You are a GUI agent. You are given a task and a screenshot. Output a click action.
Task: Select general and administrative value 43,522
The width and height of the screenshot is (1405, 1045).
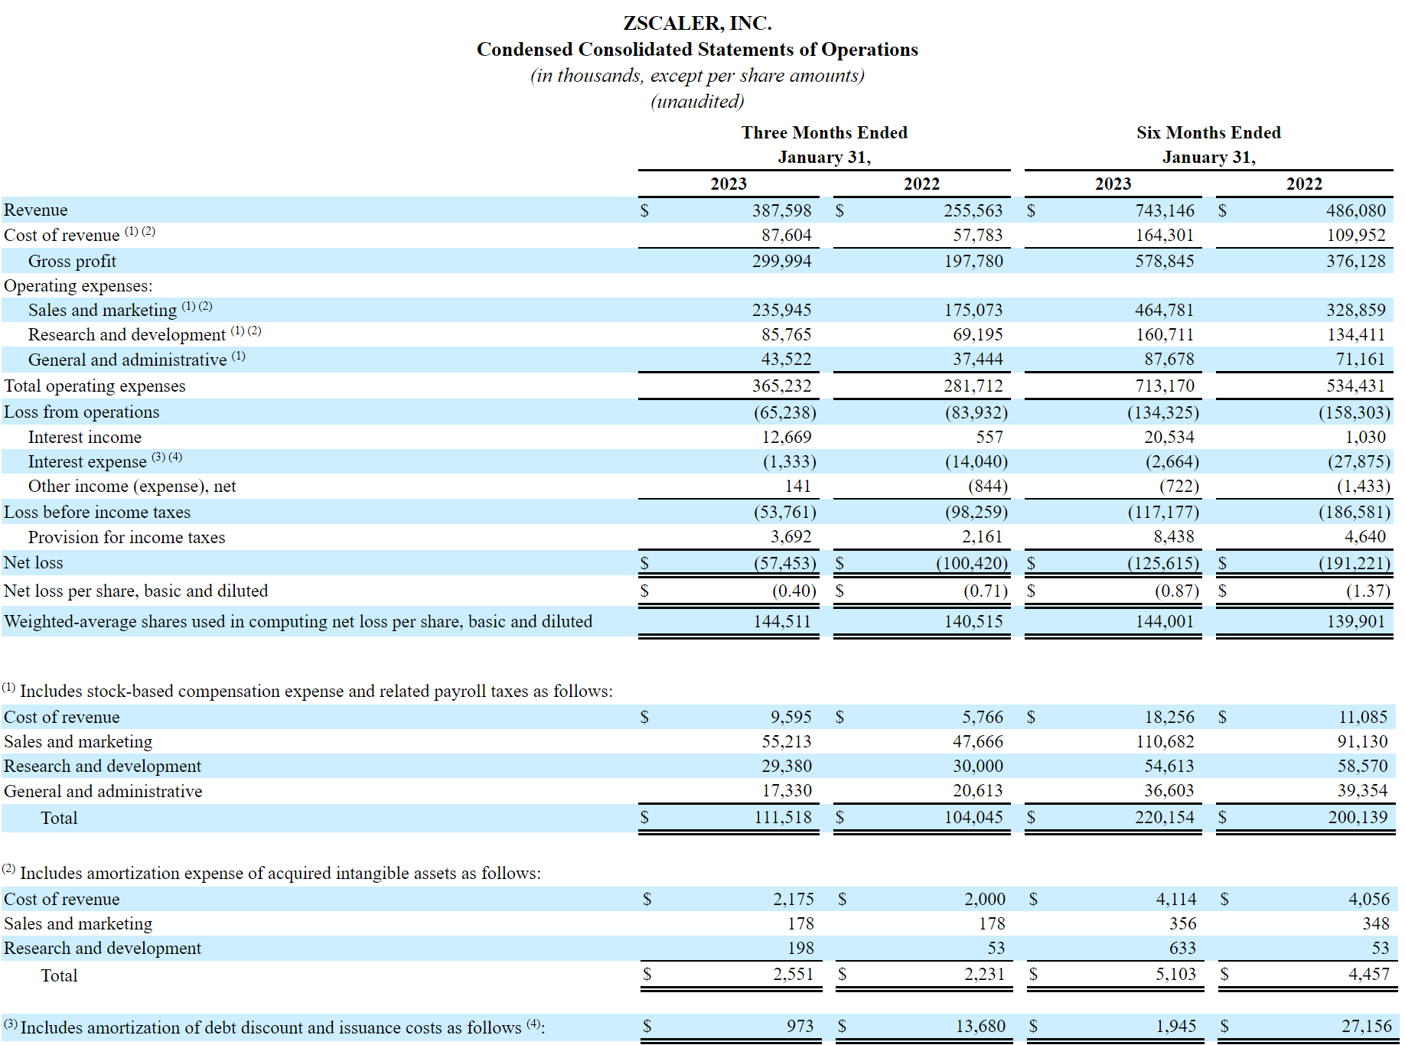pyautogui.click(x=786, y=359)
